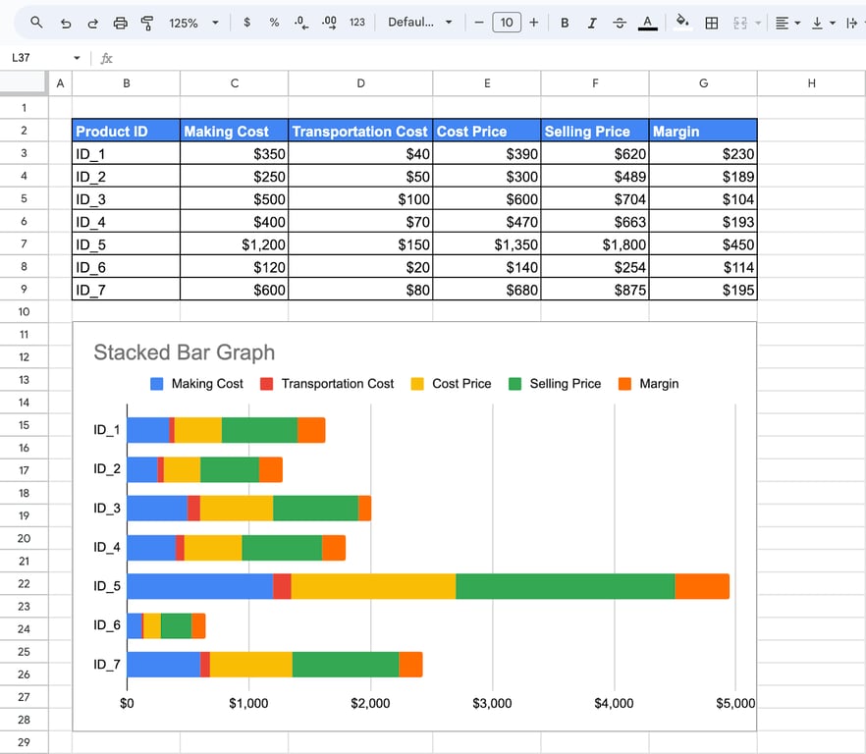Redo the last action
Screen dimensions: 866x754
point(92,23)
